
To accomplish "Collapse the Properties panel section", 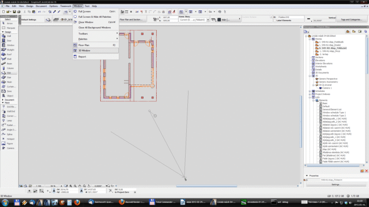I will [307, 175].
